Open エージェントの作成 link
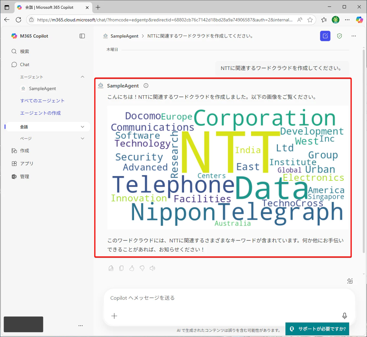 [40, 113]
